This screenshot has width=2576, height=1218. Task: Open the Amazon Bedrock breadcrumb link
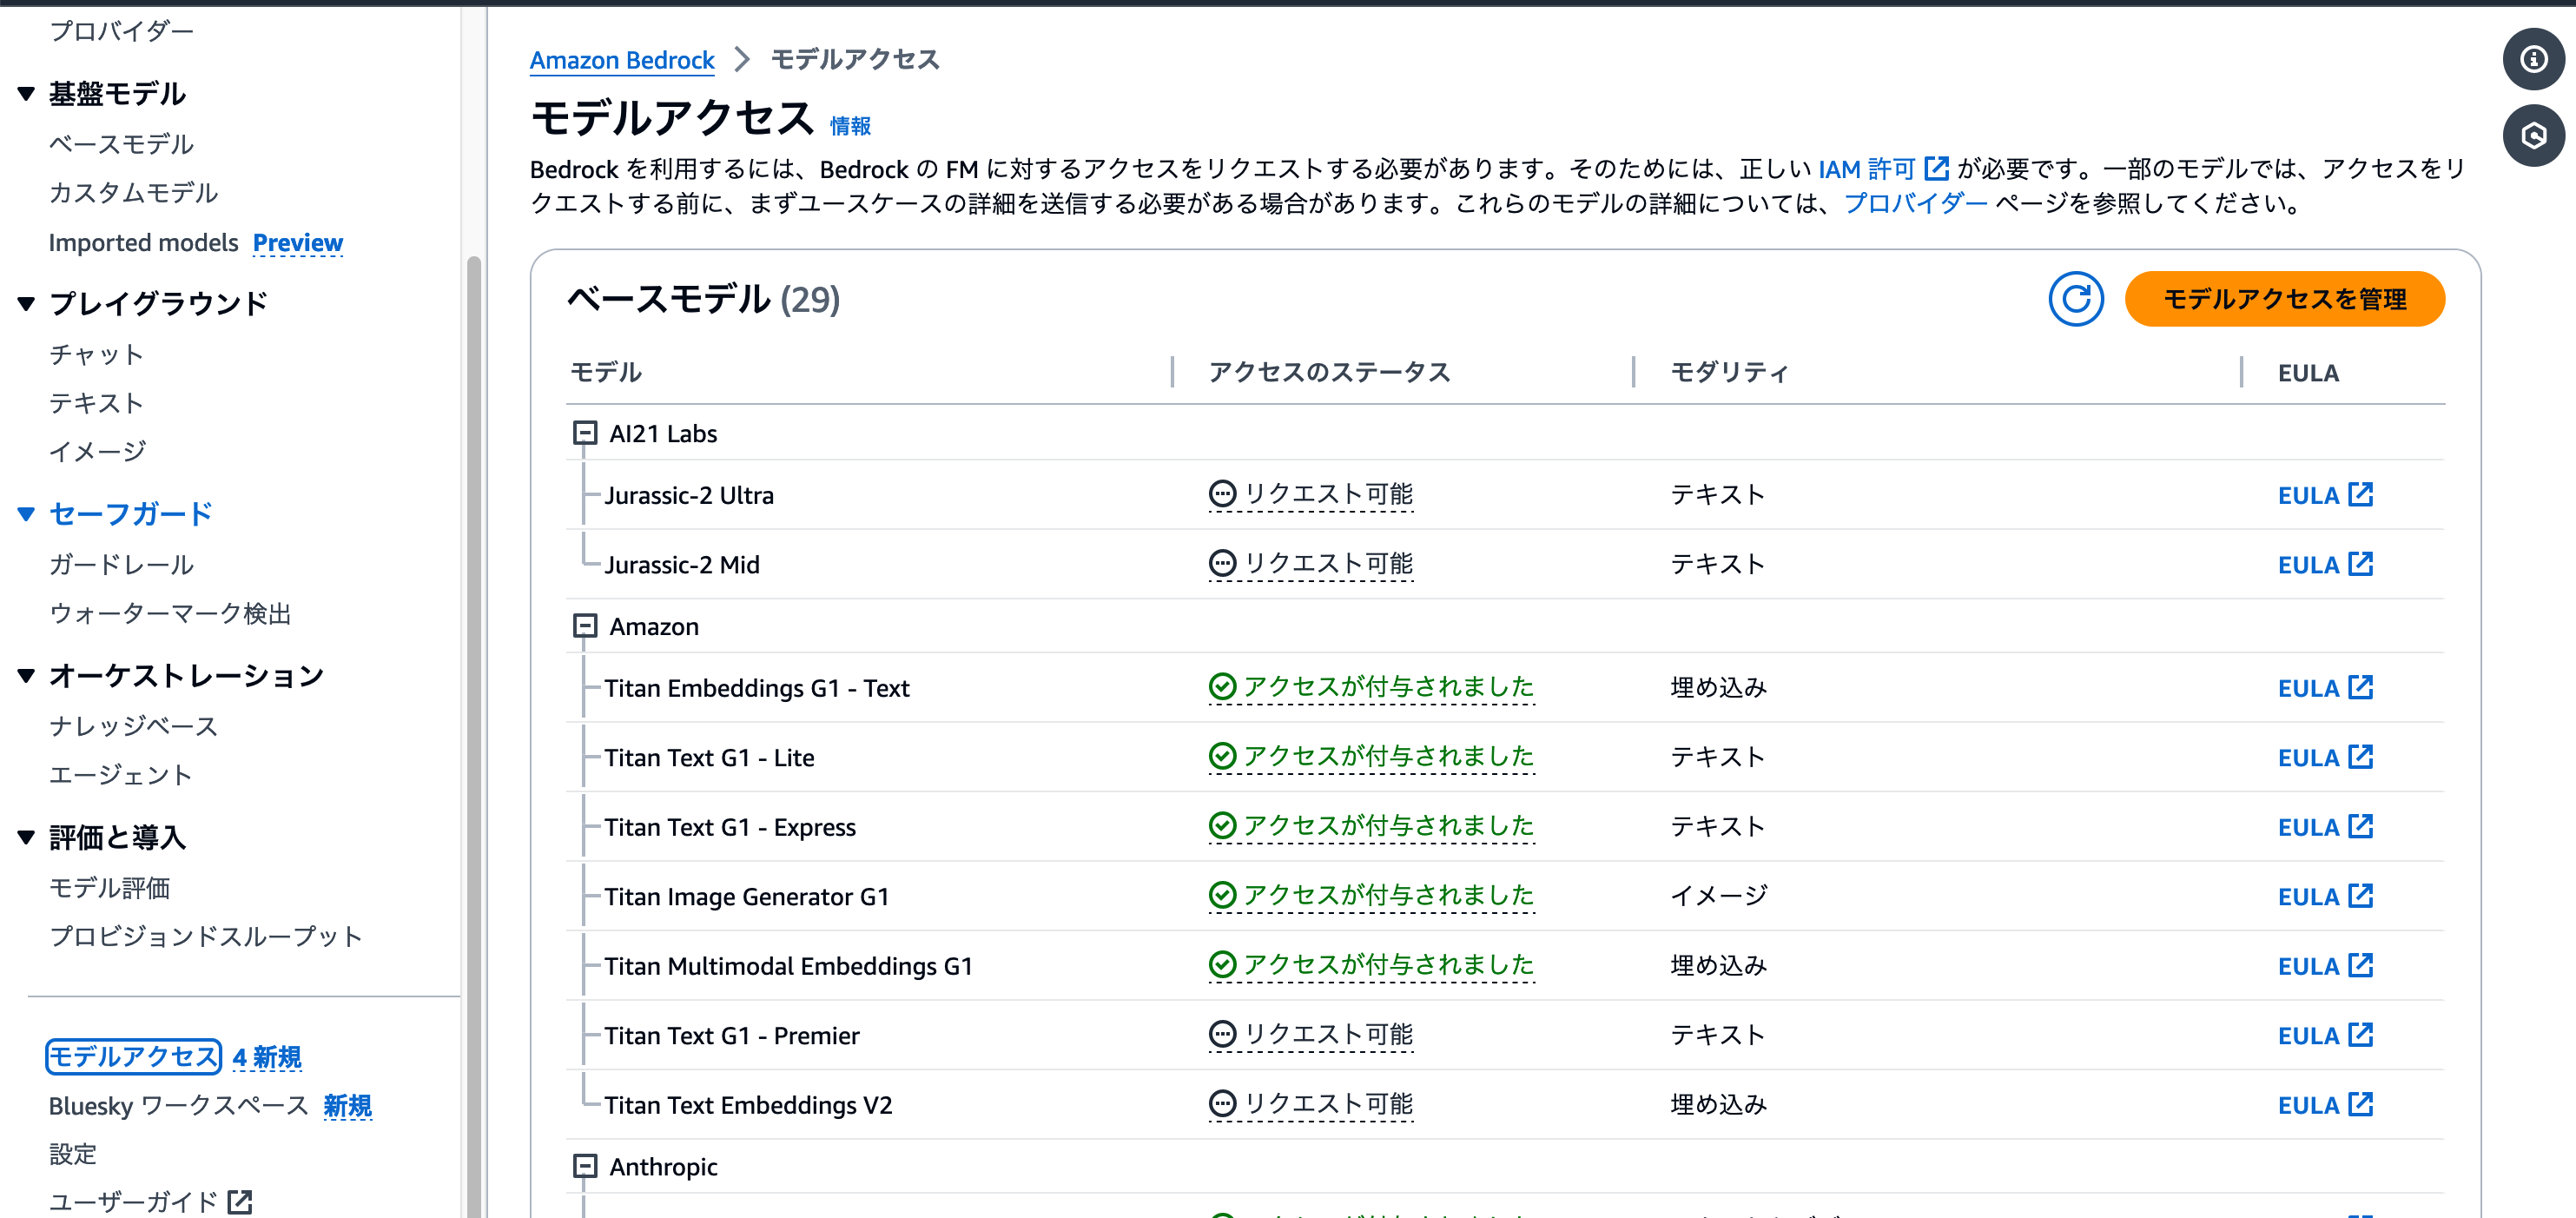[x=622, y=59]
